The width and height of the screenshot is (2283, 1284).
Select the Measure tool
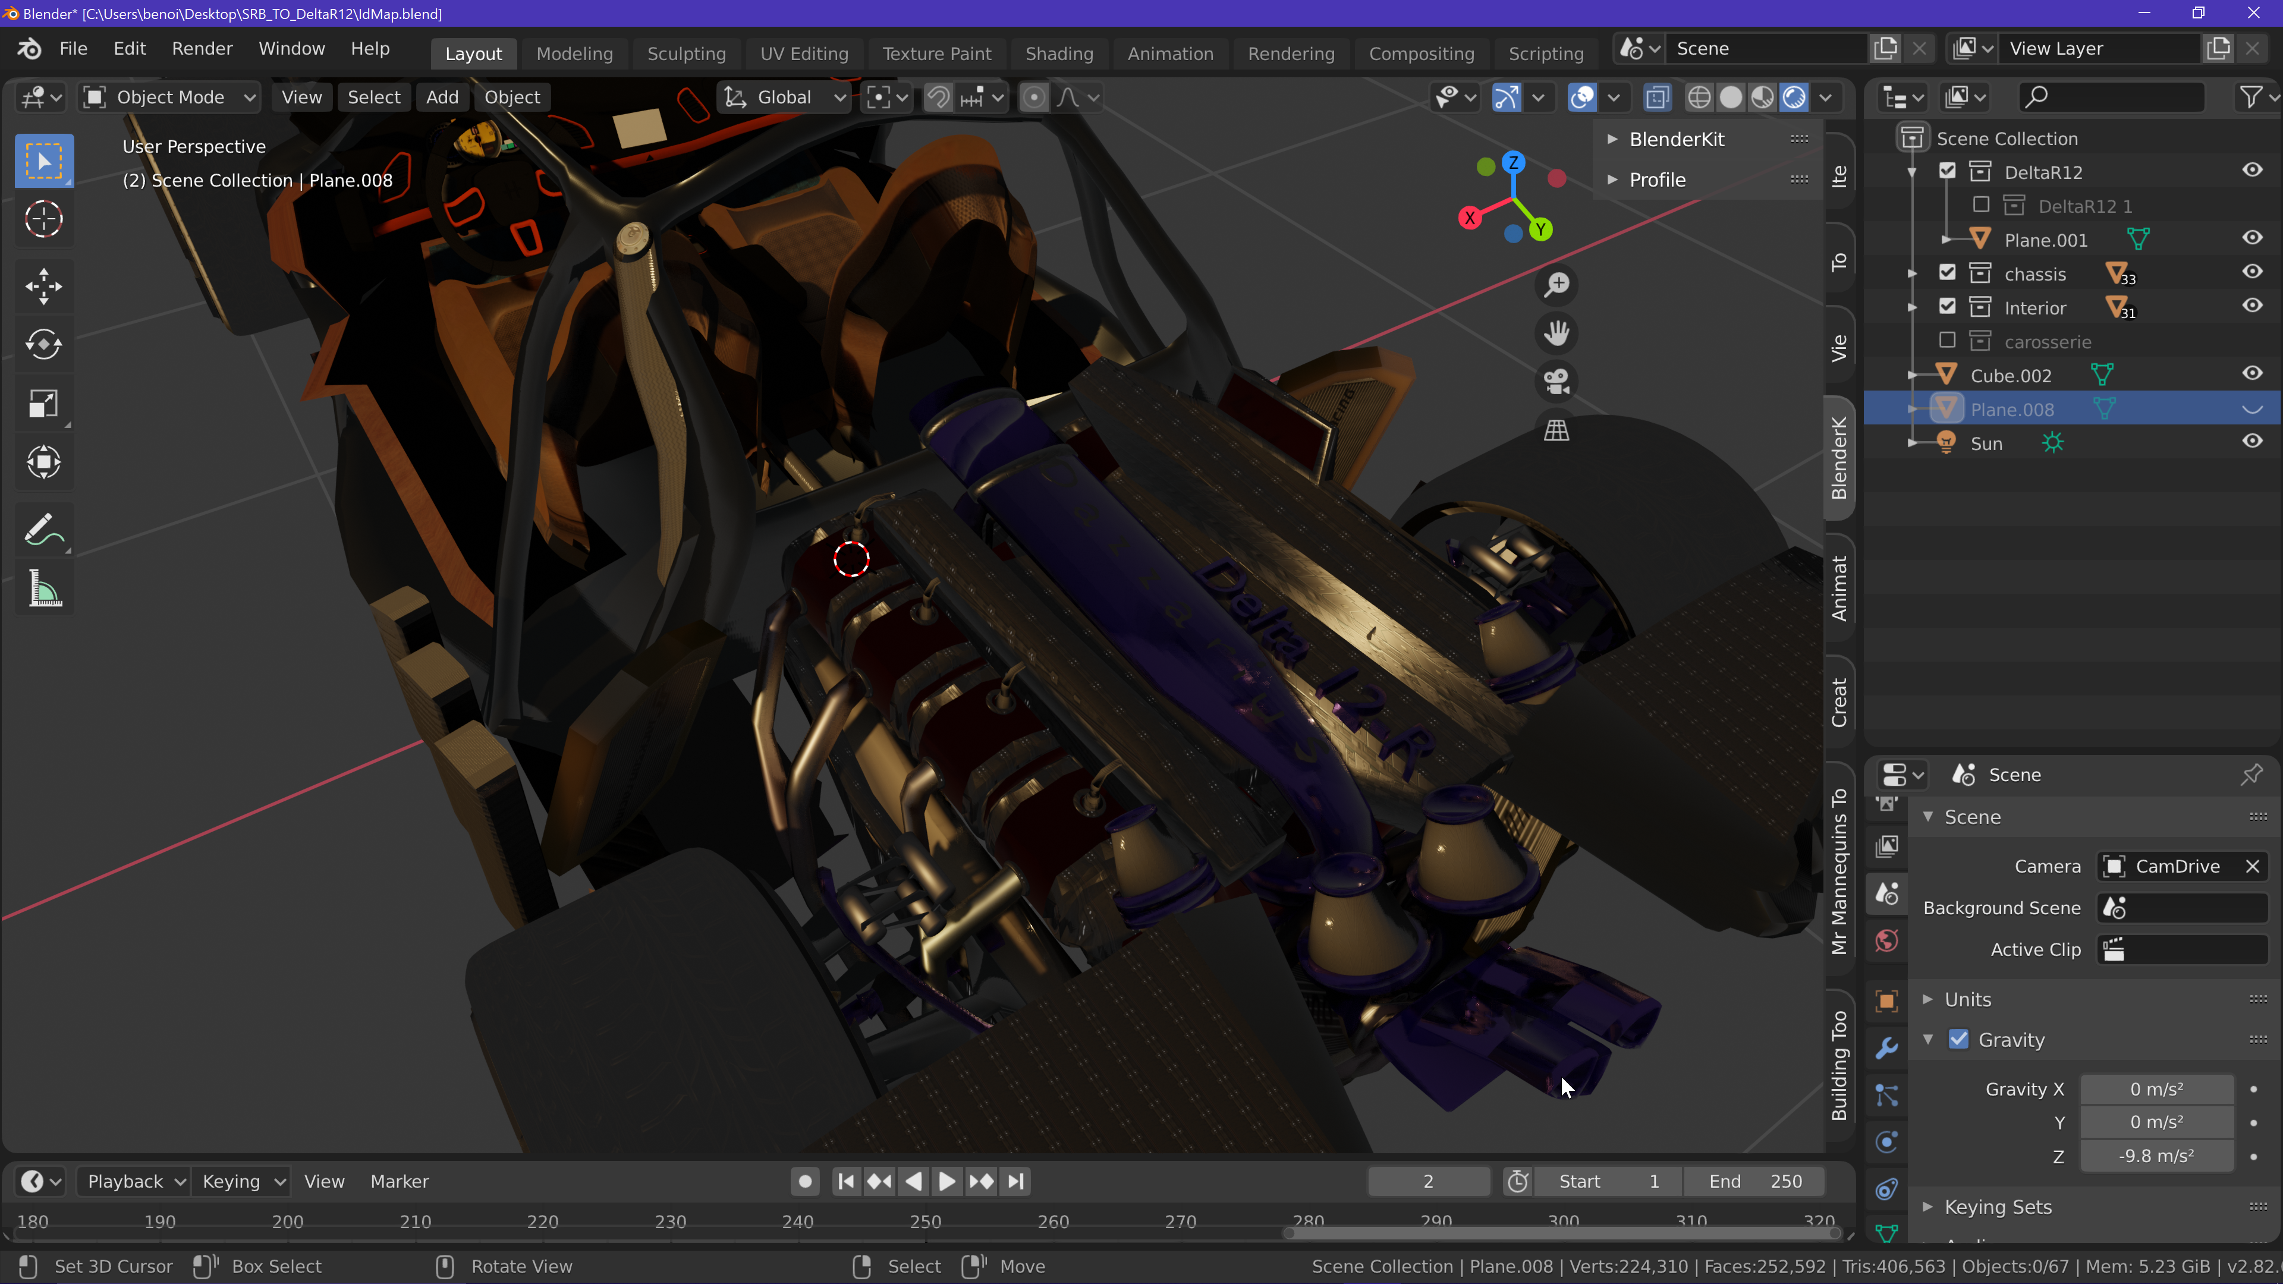[43, 589]
